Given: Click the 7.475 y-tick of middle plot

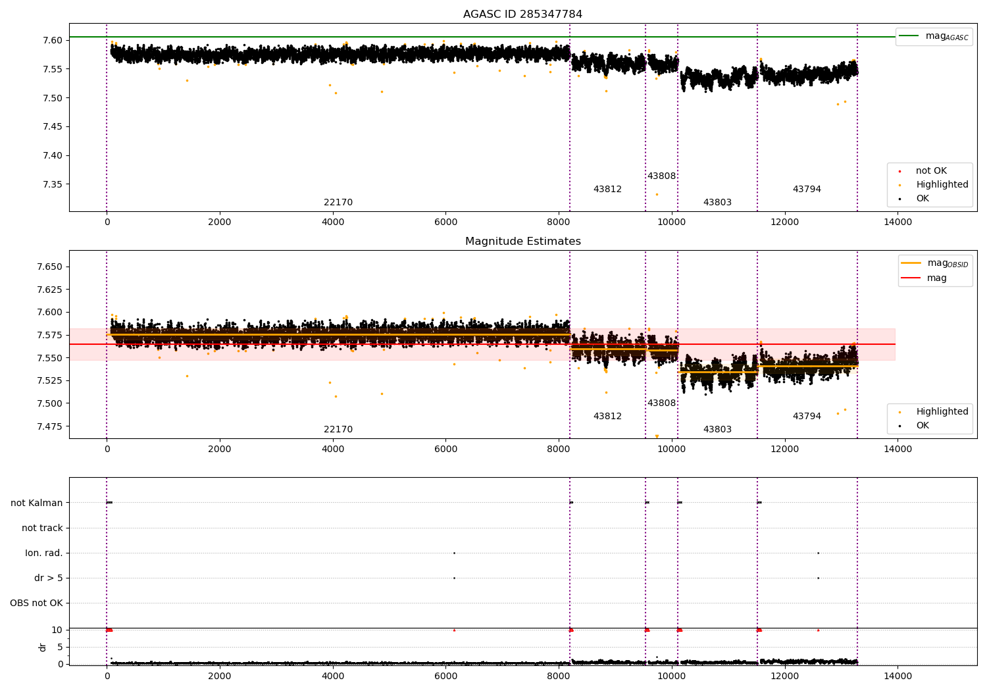Looking at the screenshot, I should 51,426.
